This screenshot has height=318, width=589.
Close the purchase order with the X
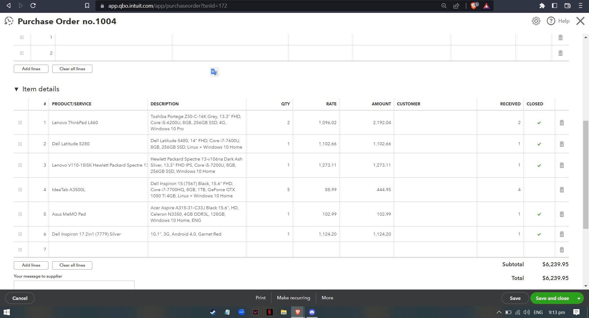click(580, 21)
